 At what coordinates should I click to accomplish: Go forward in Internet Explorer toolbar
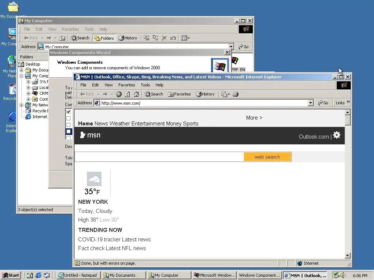tap(105, 94)
